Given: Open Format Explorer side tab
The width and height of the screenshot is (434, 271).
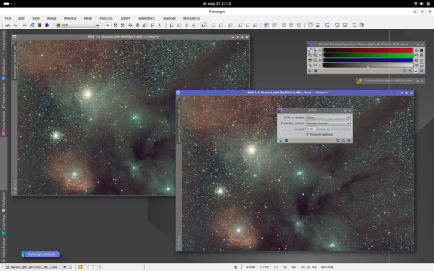Looking at the screenshot, I should pyautogui.click(x=3, y=123).
